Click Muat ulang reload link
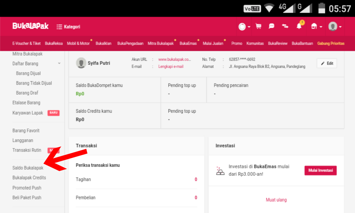 pyautogui.click(x=276, y=200)
